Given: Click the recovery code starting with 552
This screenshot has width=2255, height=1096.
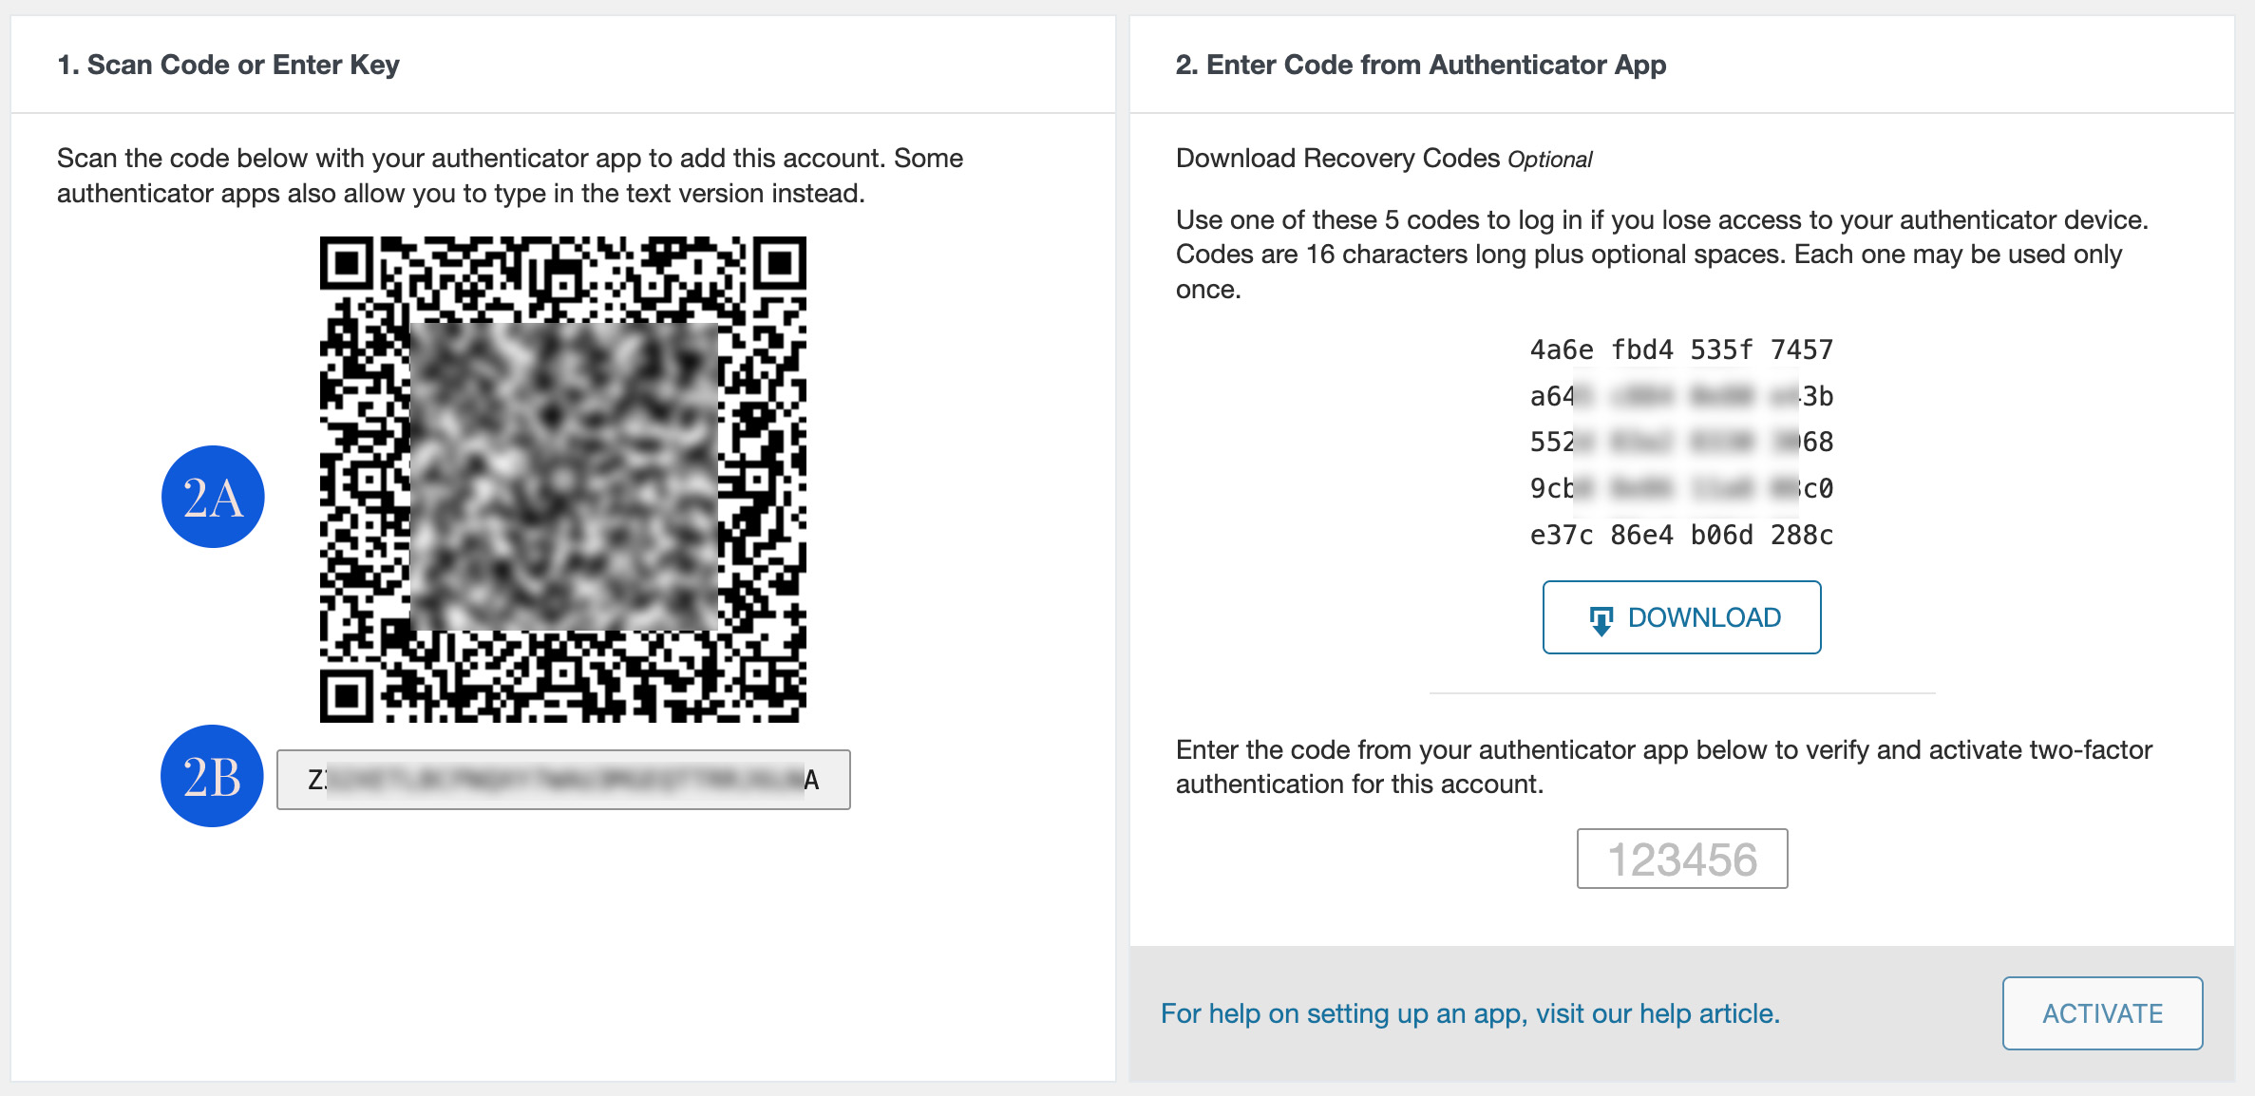Looking at the screenshot, I should (1681, 442).
